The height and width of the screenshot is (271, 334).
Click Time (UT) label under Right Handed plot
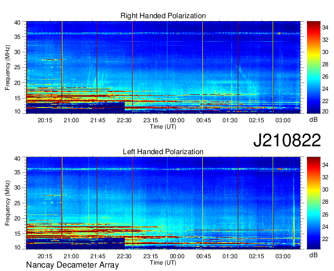point(163,127)
